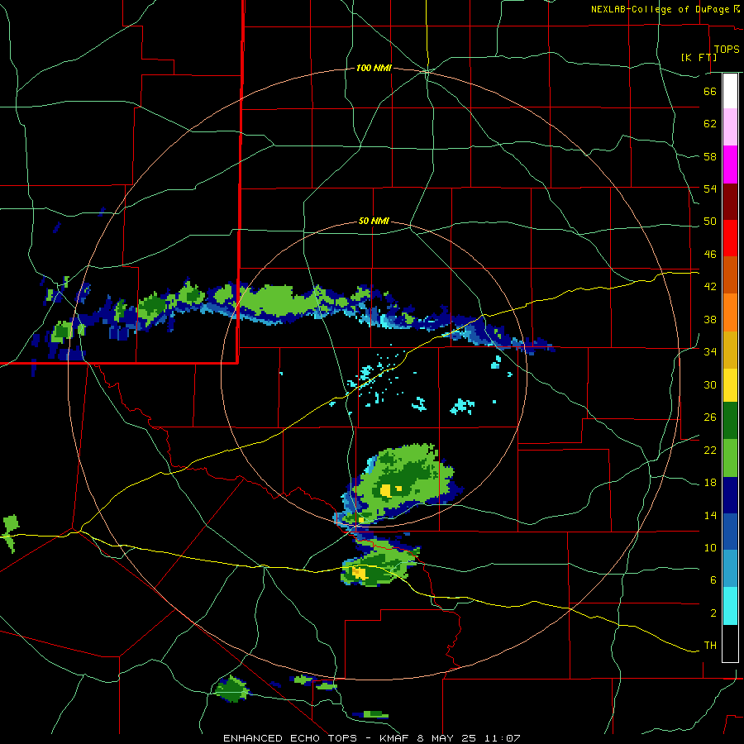Image resolution: width=744 pixels, height=744 pixels.
Task: Select the '34' legend value
Action: click(710, 352)
